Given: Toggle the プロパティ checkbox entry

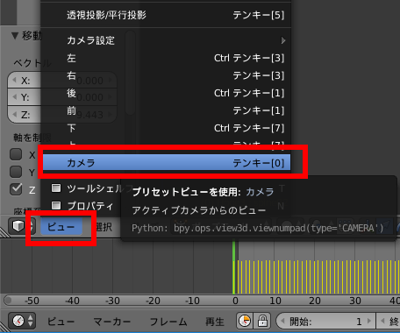Looking at the screenshot, I should tap(82, 206).
